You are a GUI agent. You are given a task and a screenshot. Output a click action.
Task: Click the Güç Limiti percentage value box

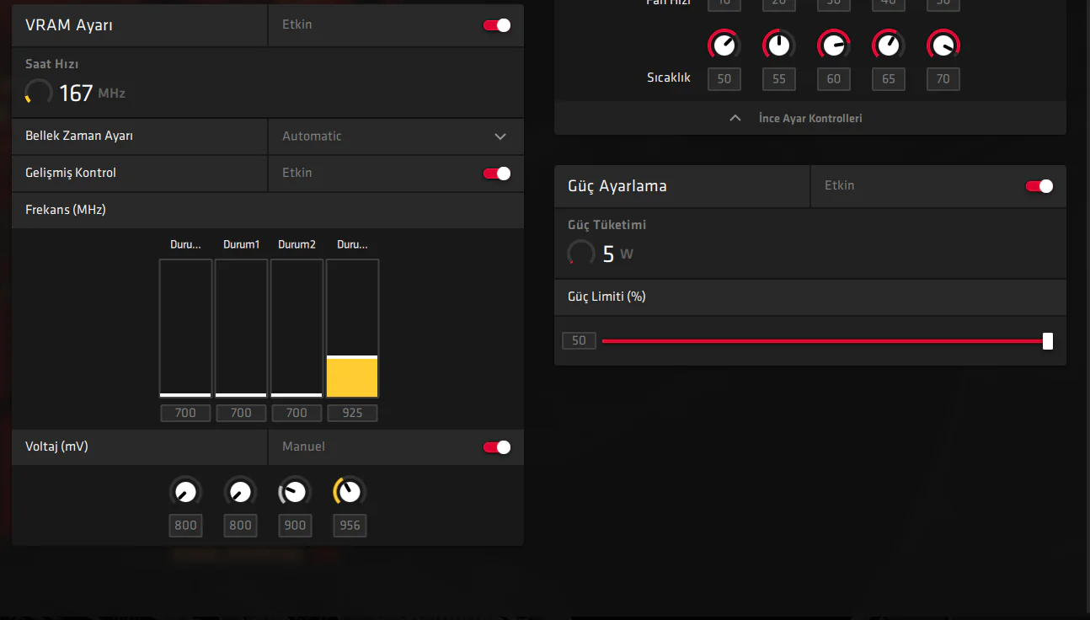point(579,341)
